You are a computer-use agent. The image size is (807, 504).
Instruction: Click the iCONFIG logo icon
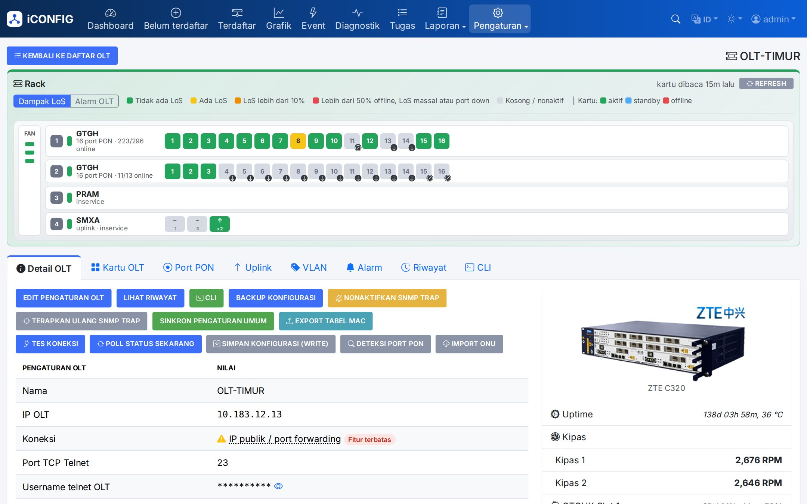(15, 19)
